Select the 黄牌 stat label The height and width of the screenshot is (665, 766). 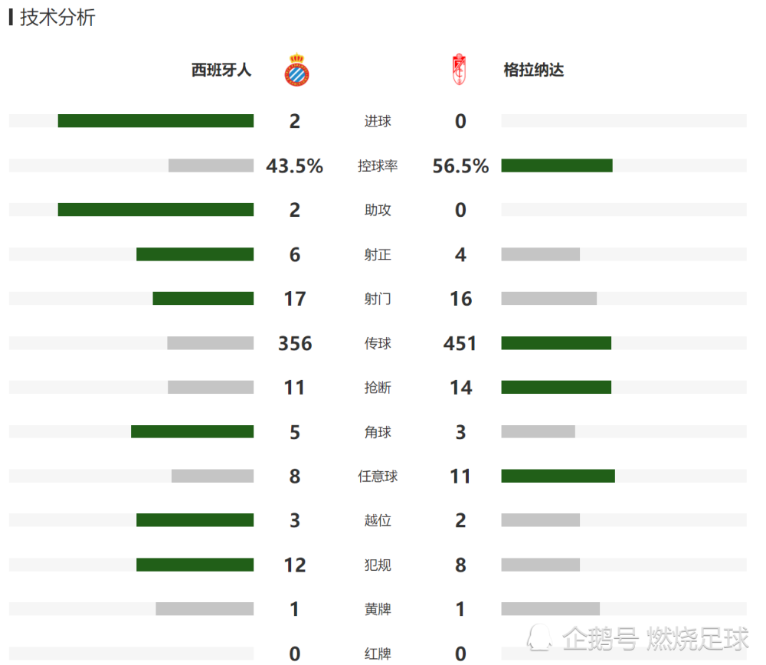click(x=378, y=609)
